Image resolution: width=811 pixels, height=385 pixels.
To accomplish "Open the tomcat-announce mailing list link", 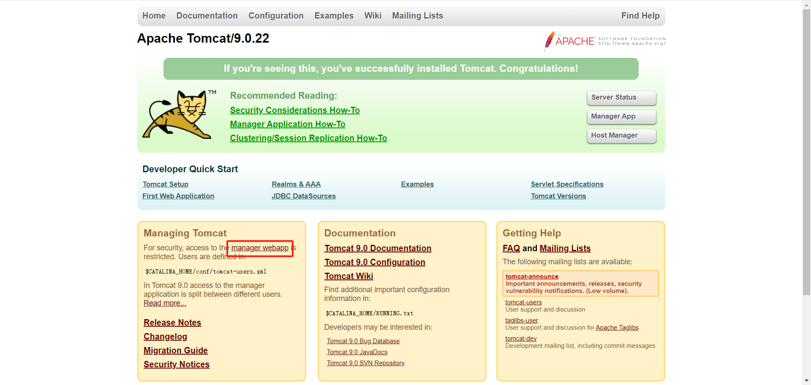I will (532, 277).
